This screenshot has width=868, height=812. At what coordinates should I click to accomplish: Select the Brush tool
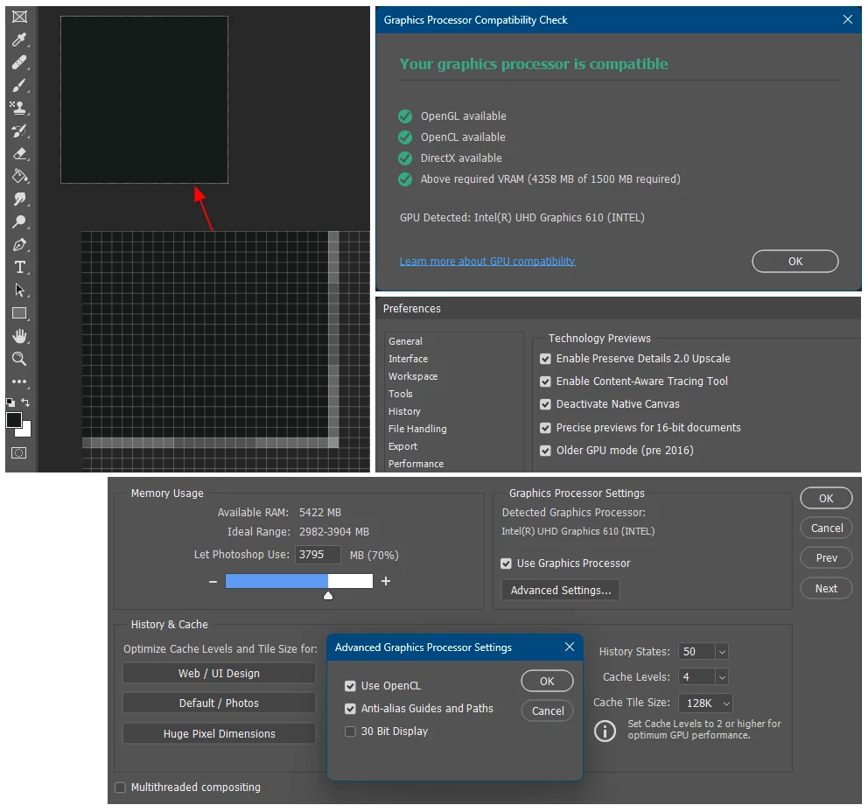click(19, 85)
